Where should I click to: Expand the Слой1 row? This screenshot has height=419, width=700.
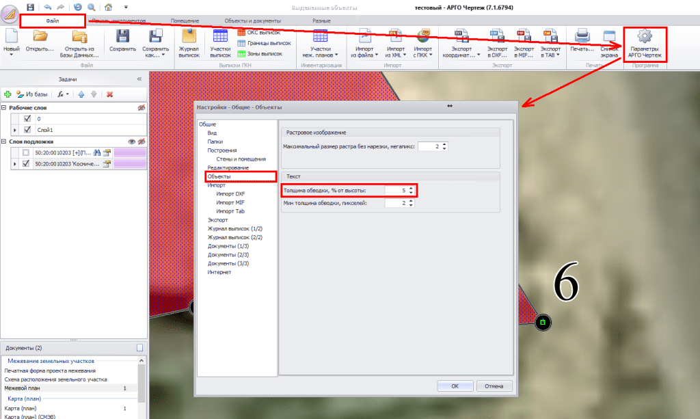(15, 131)
